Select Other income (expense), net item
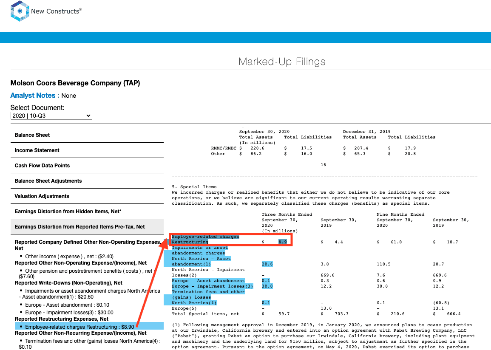 point(69,257)
